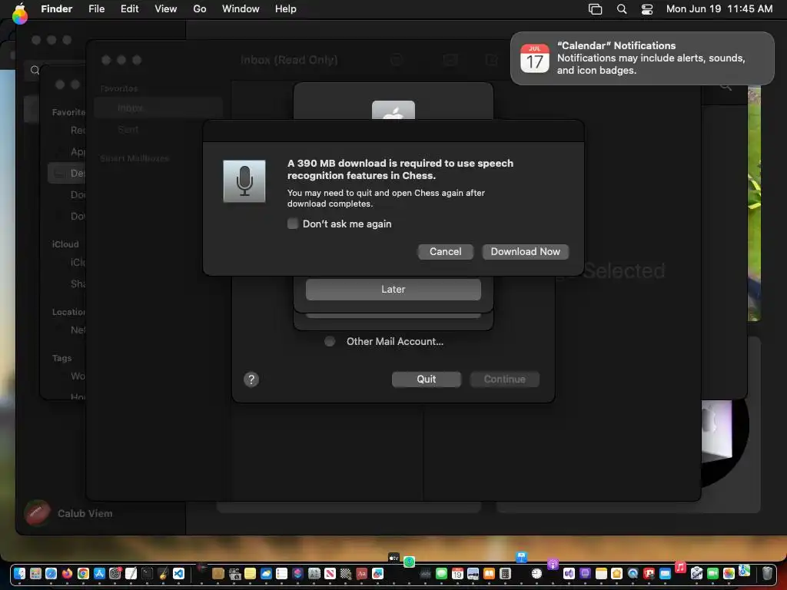Open the Home app in the Dock
This screenshot has height=590, width=787.
click(616, 573)
